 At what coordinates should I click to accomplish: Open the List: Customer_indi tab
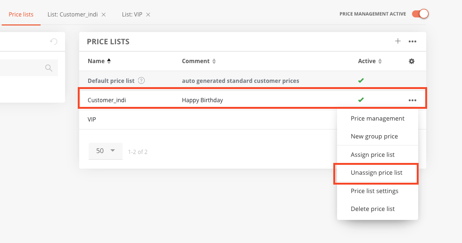(x=73, y=15)
